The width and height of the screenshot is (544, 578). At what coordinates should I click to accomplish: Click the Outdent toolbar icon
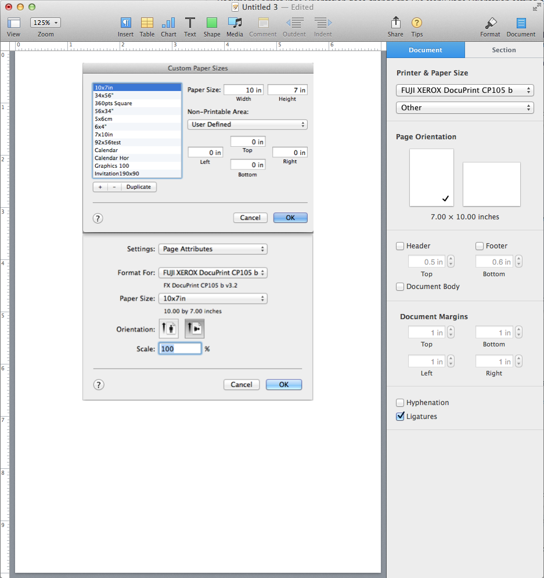click(x=294, y=23)
